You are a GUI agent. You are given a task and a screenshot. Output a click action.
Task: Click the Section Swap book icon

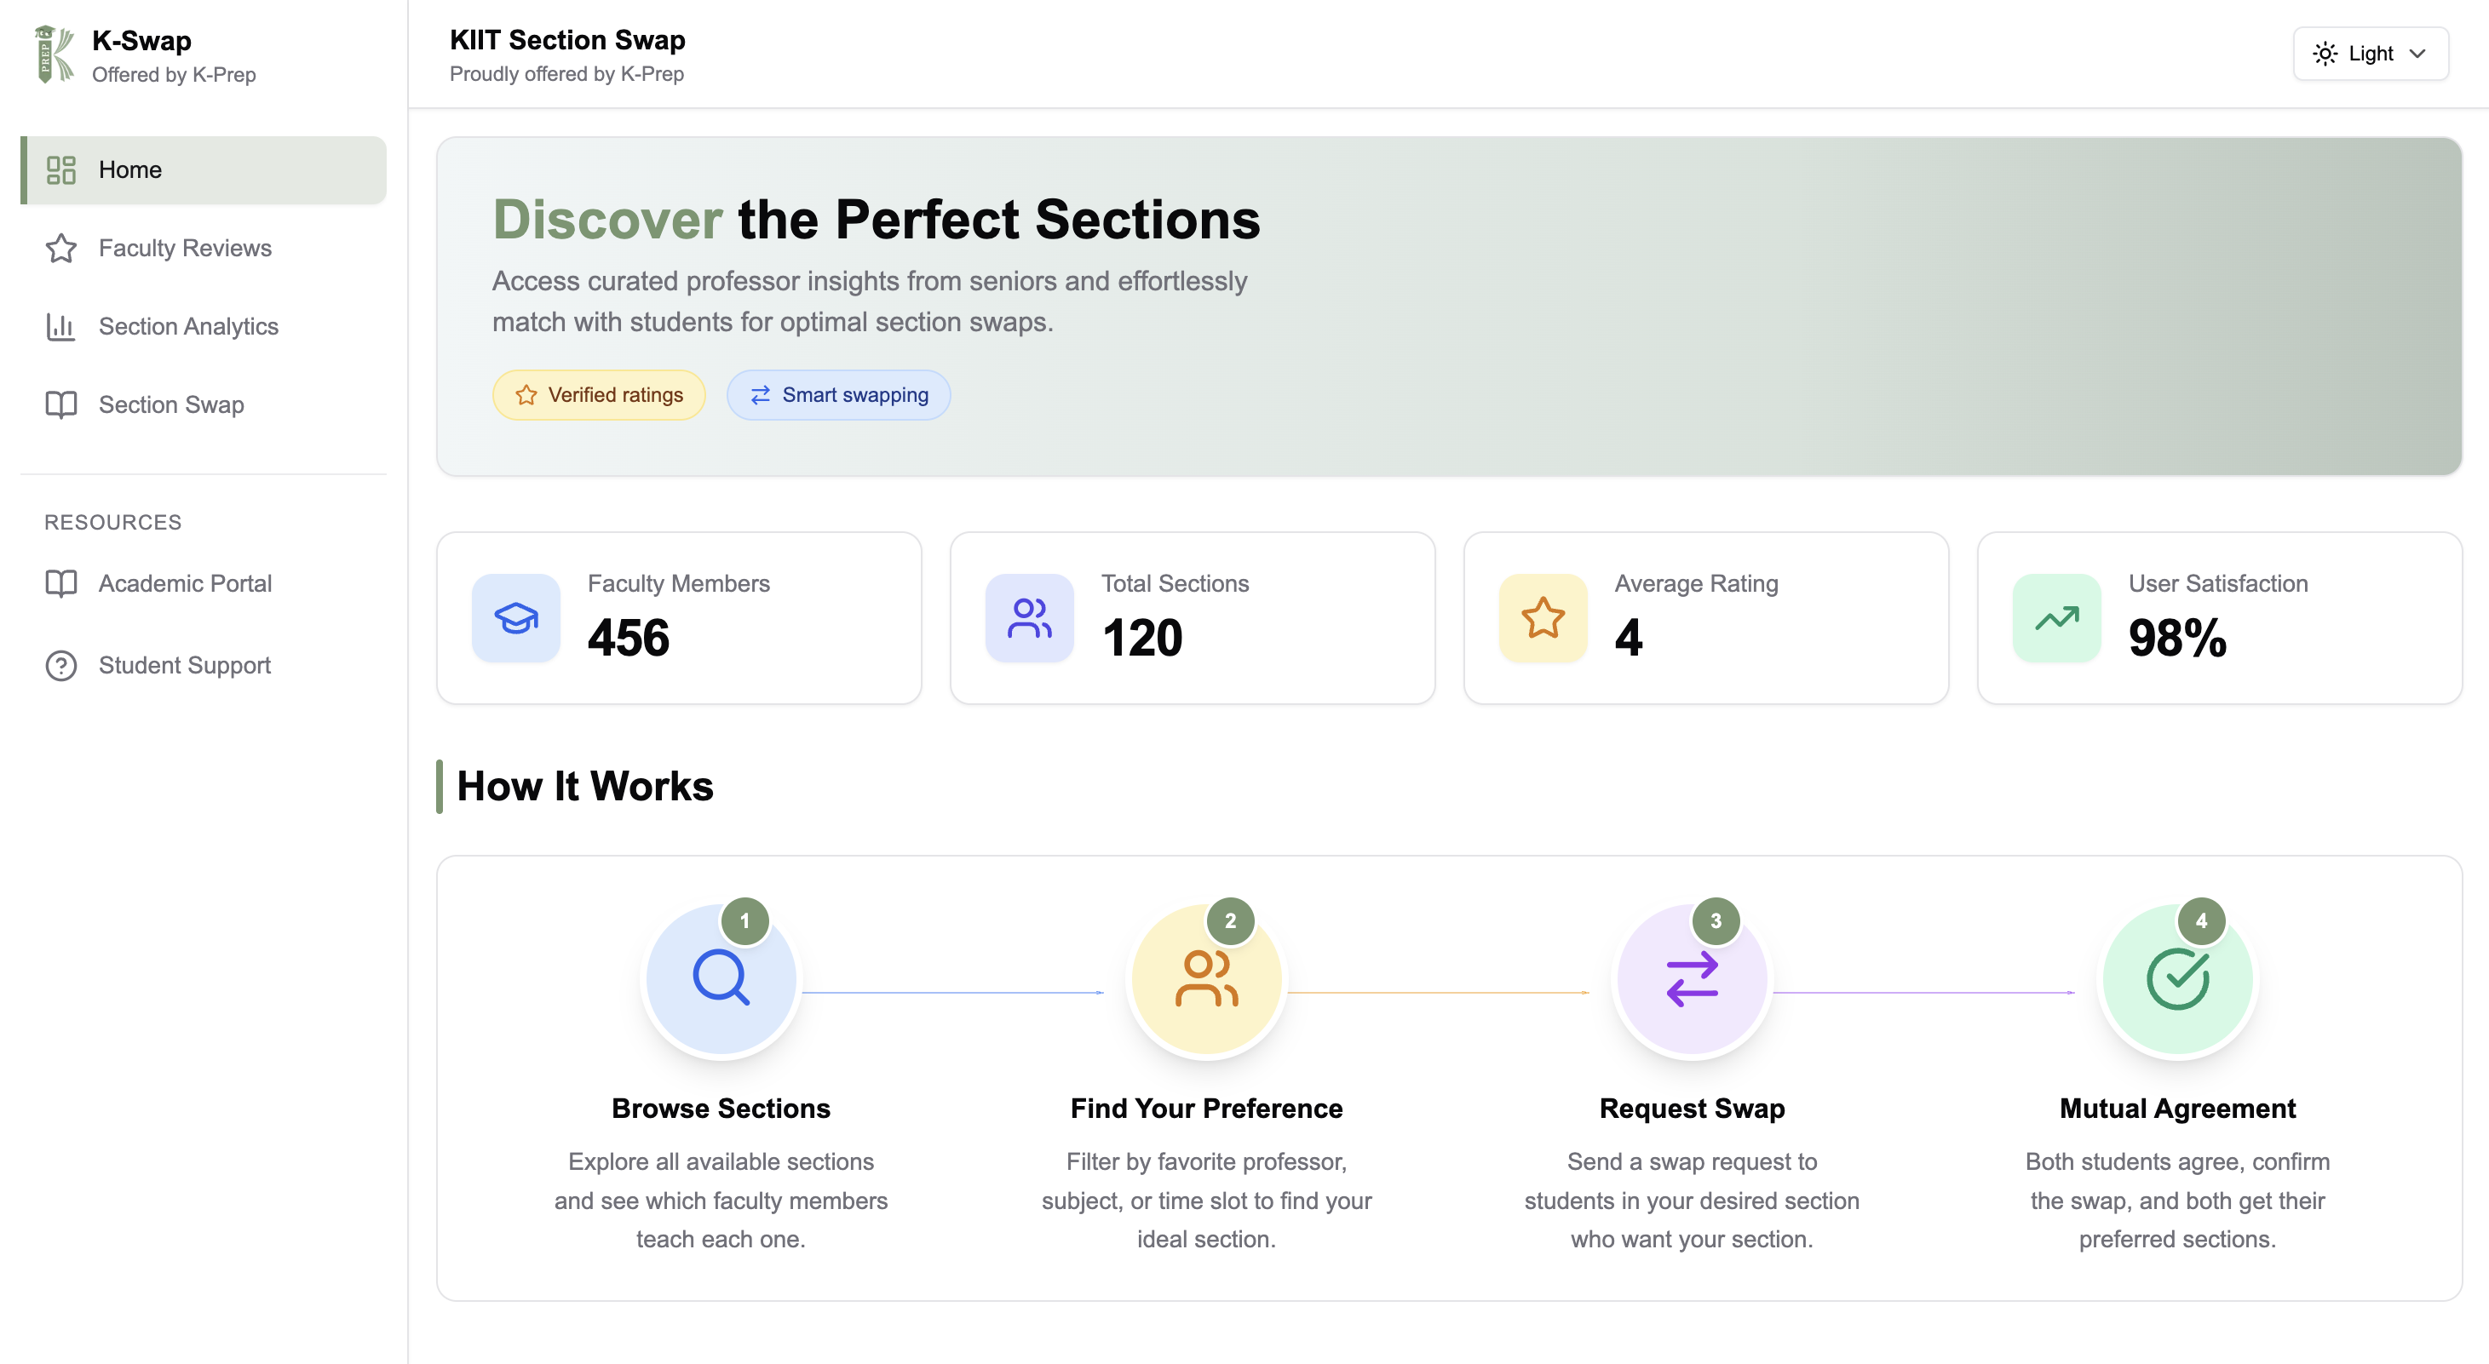coord(60,404)
